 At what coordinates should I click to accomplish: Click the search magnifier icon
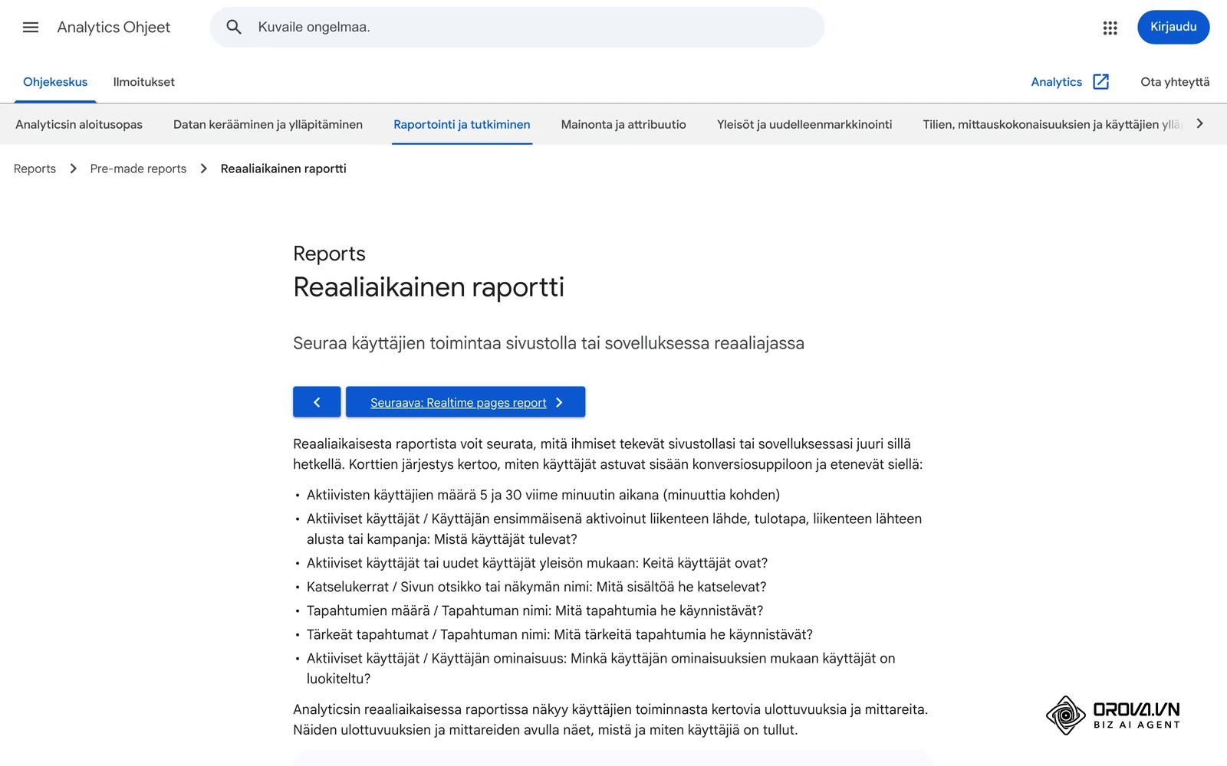click(234, 28)
